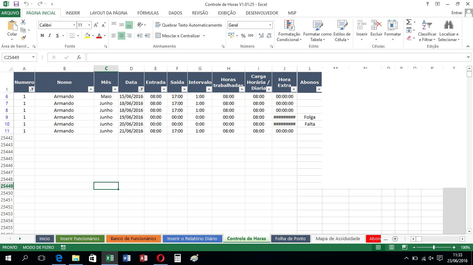Toggle align right in Alinhamento group
Viewport: 473px width, 265px height.
tap(129, 36)
